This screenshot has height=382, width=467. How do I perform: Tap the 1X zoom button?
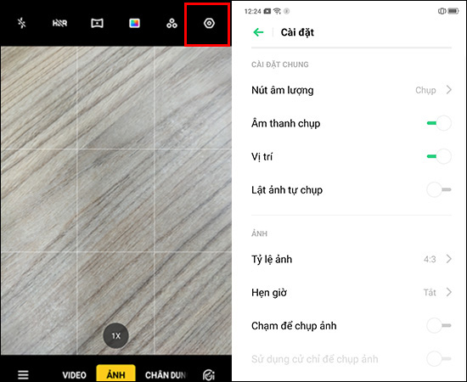pos(115,336)
